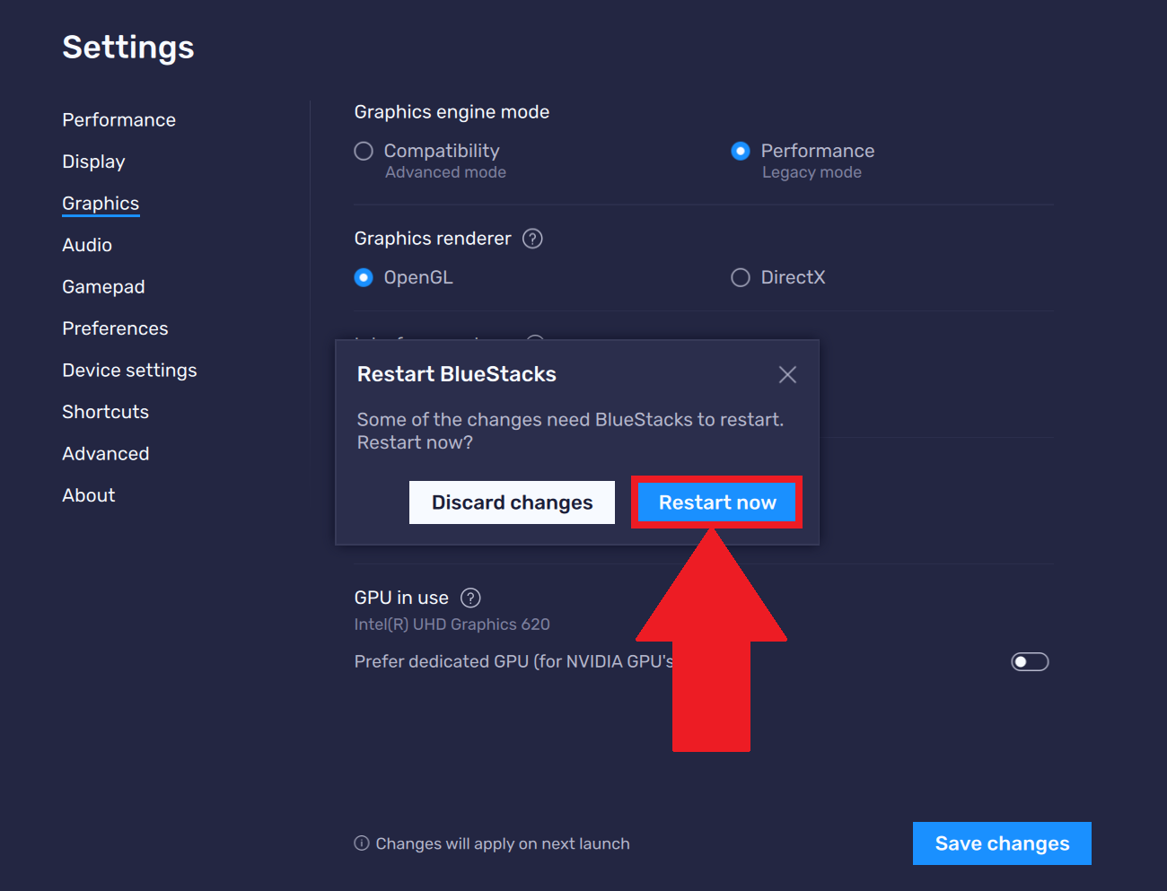Open the Preferences settings section
Image resolution: width=1167 pixels, height=891 pixels.
tap(115, 328)
